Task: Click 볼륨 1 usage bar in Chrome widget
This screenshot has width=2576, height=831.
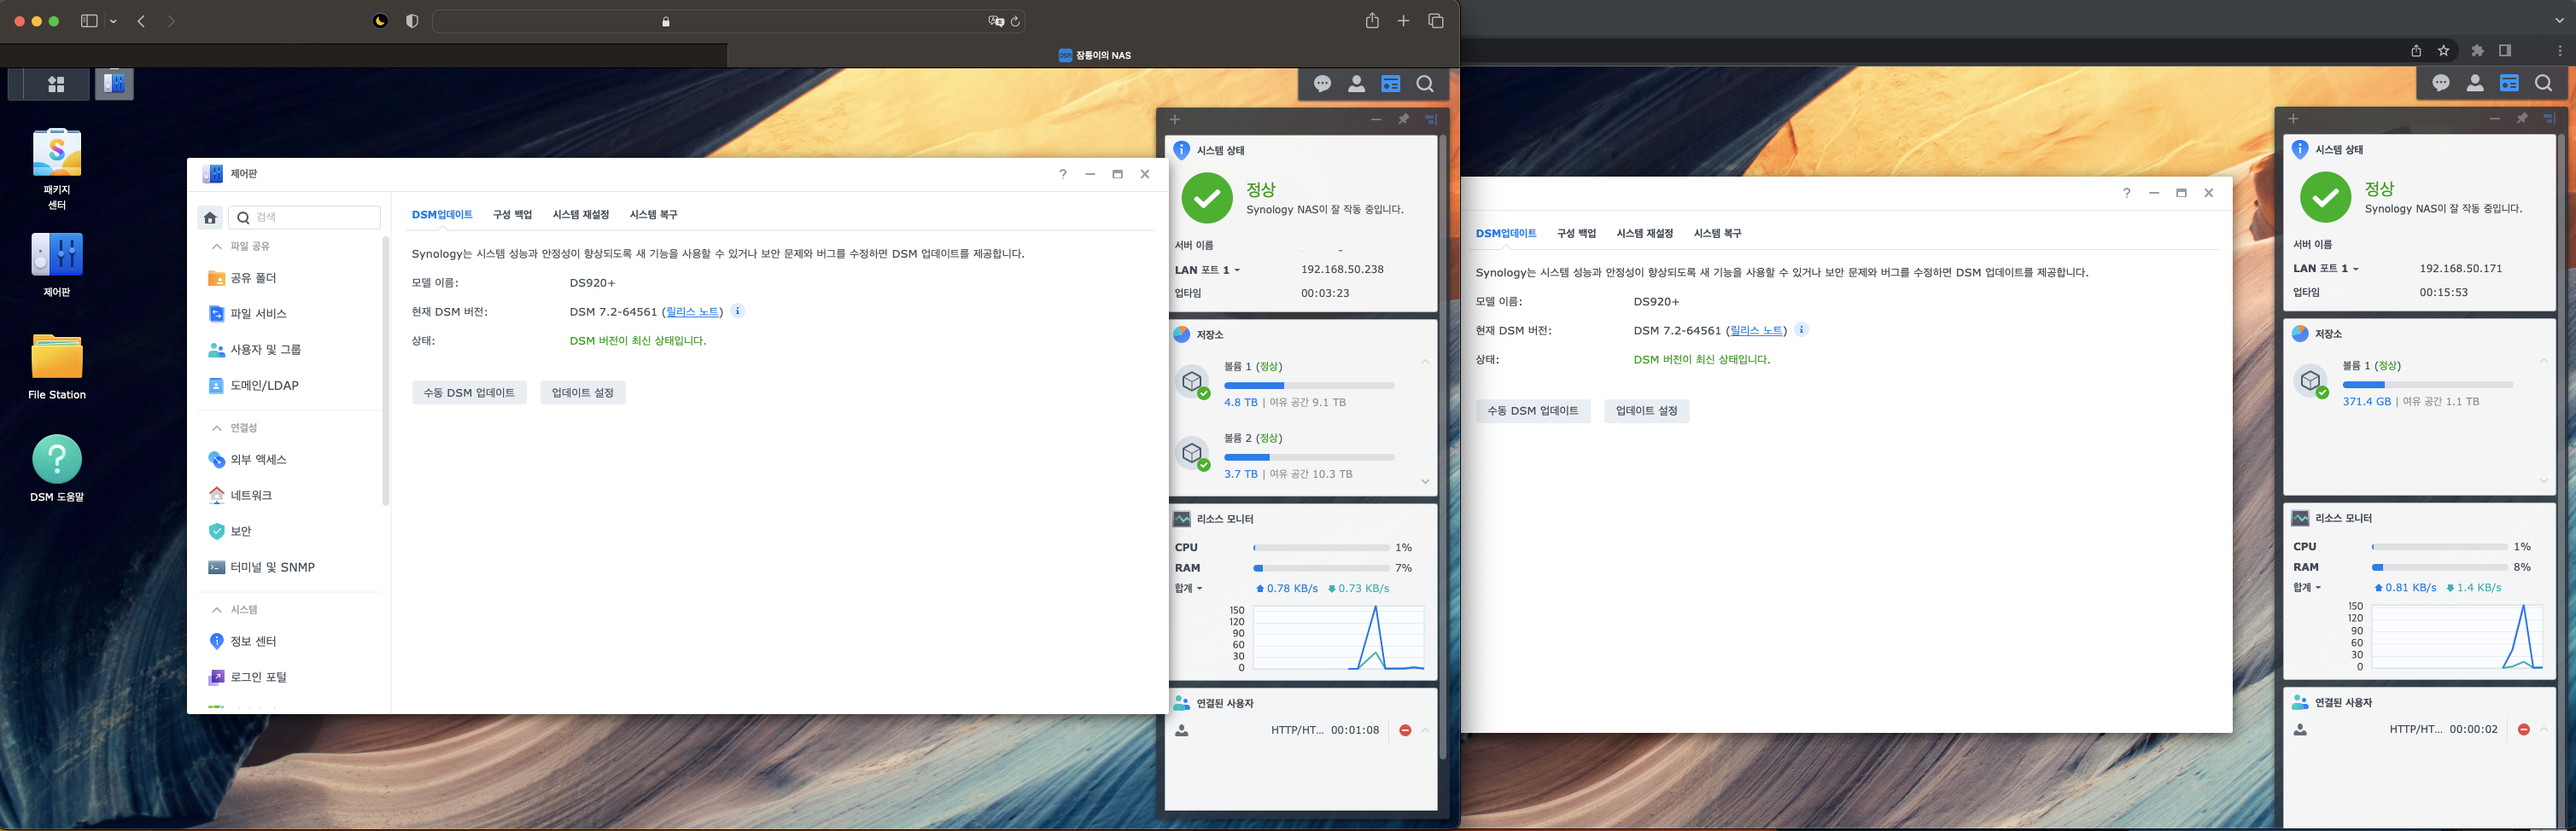Action: tap(2427, 385)
